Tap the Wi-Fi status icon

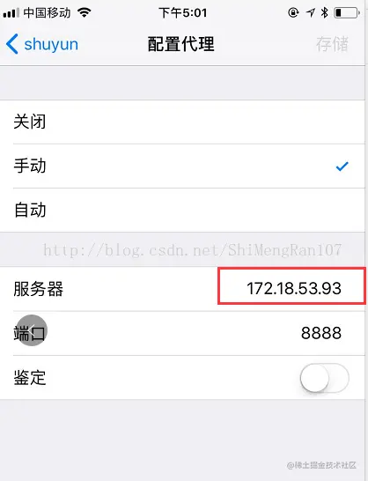pyautogui.click(x=84, y=12)
